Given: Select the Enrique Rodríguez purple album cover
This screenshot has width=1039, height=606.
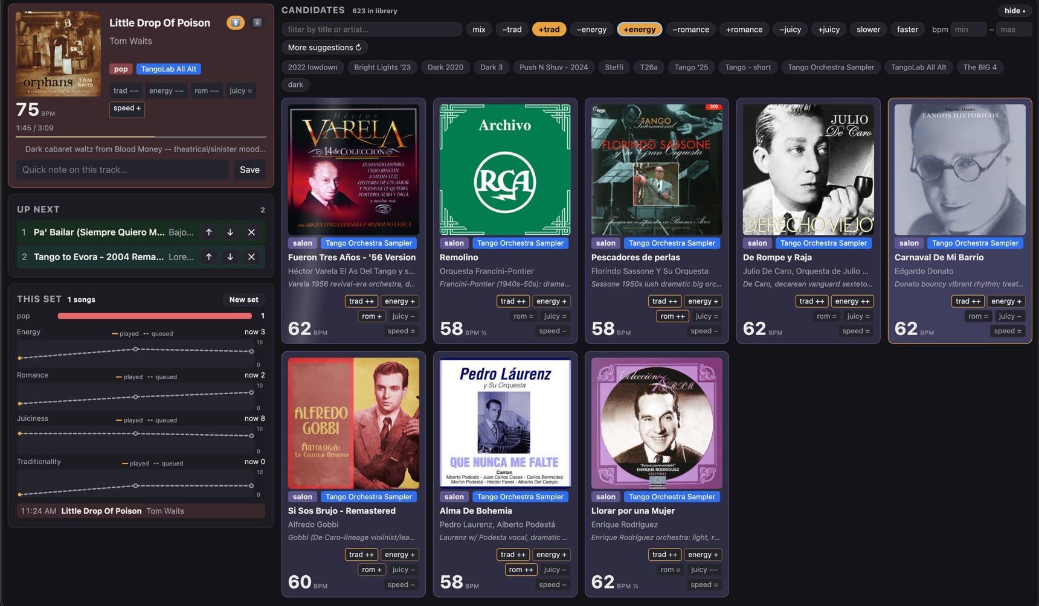Looking at the screenshot, I should coord(657,423).
